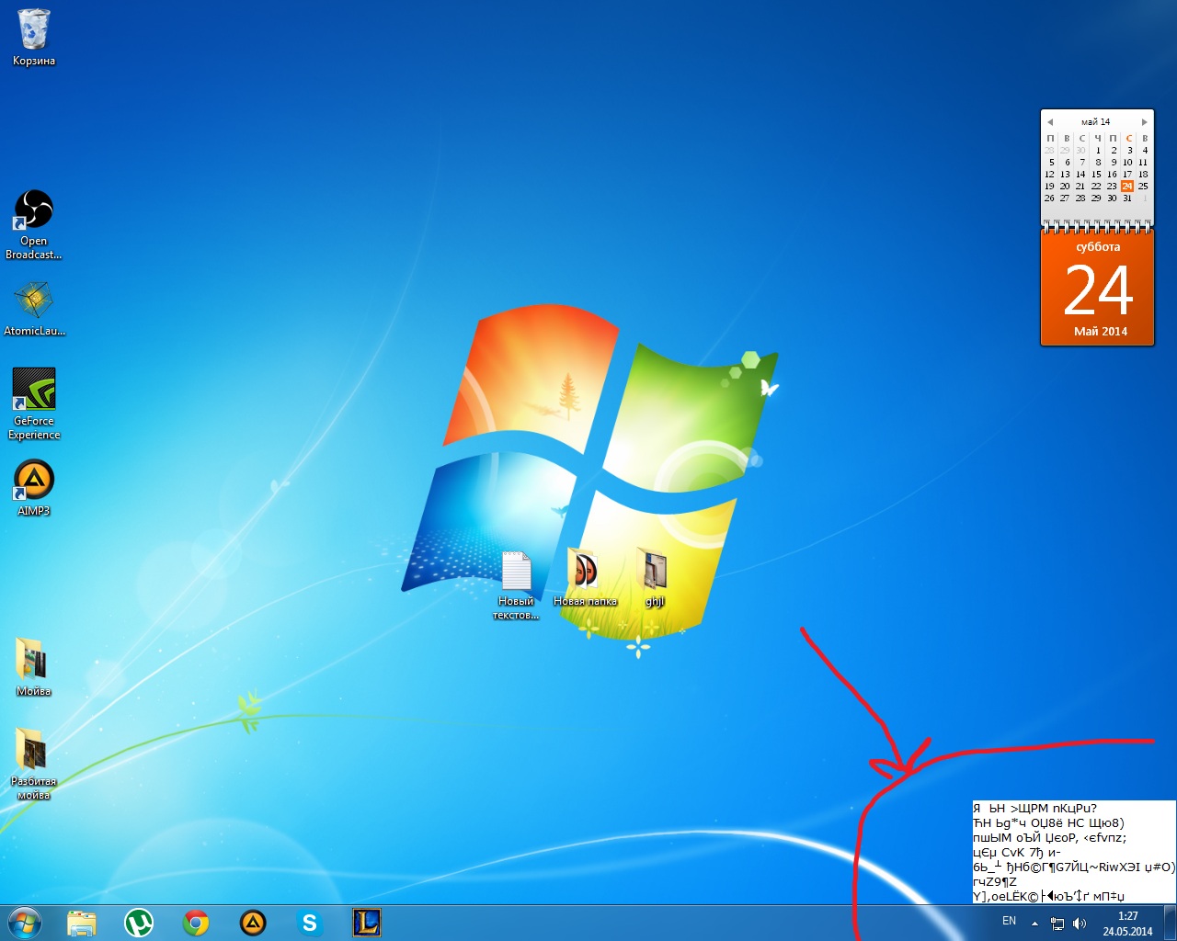Image resolution: width=1177 pixels, height=941 pixels.
Task: Select day 31 in the mini calendar
Action: [x=1127, y=198]
